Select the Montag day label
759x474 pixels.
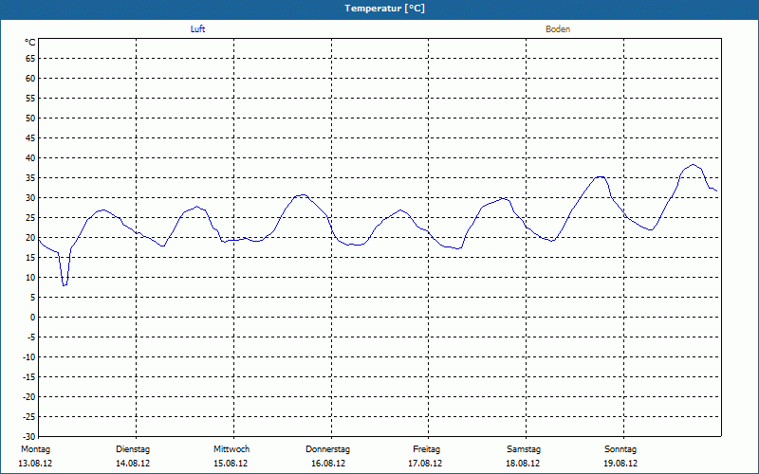(x=35, y=449)
